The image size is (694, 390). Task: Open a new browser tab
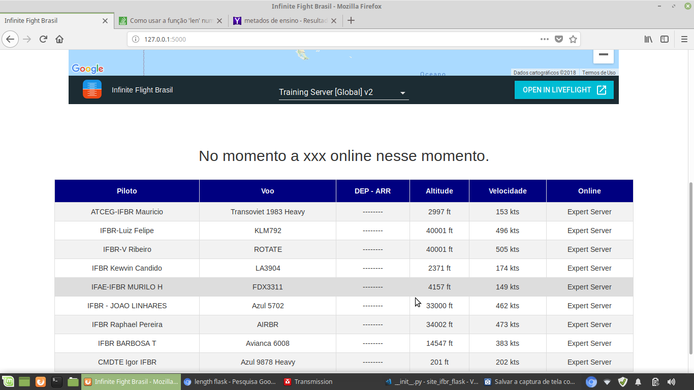[351, 21]
